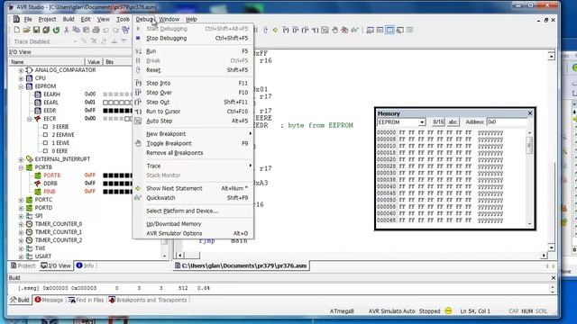
Task: Expand the EXTERNAL_INTERRUPT tree node
Action: point(21,159)
